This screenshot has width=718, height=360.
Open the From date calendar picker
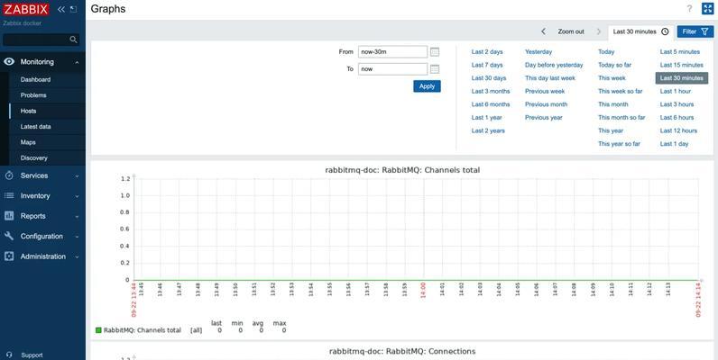point(435,52)
